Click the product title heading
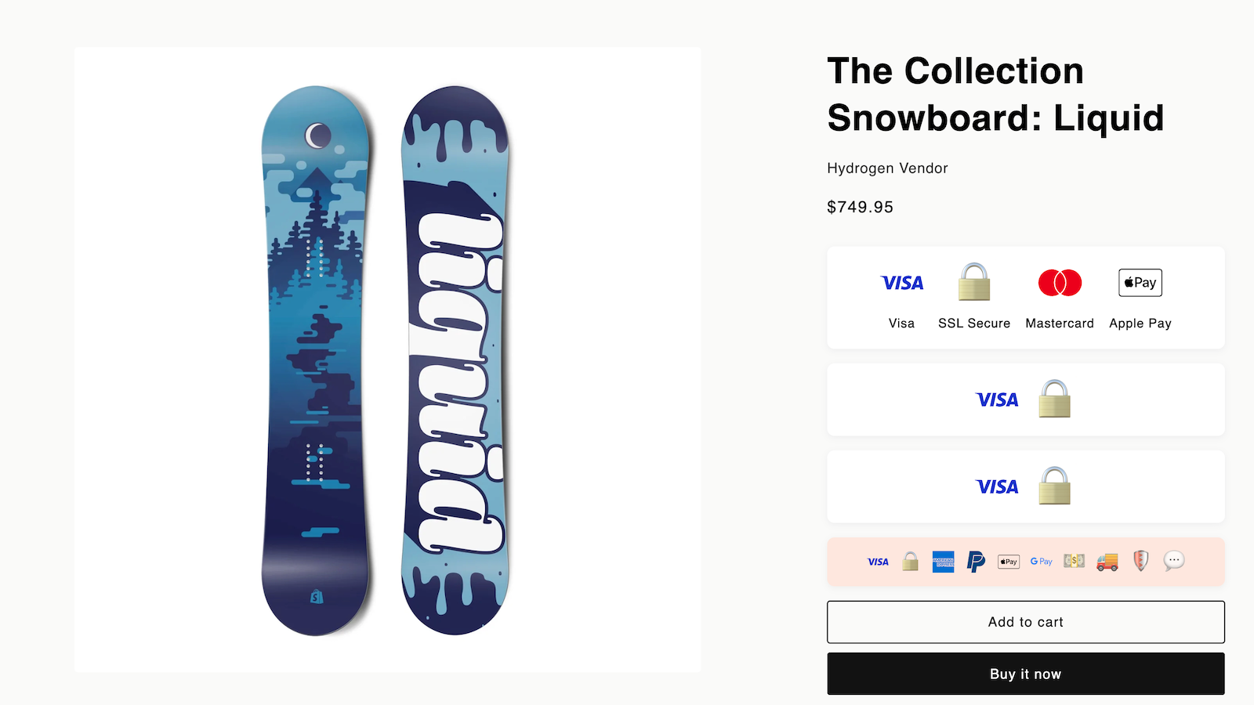Image resolution: width=1254 pixels, height=705 pixels. pos(995,94)
